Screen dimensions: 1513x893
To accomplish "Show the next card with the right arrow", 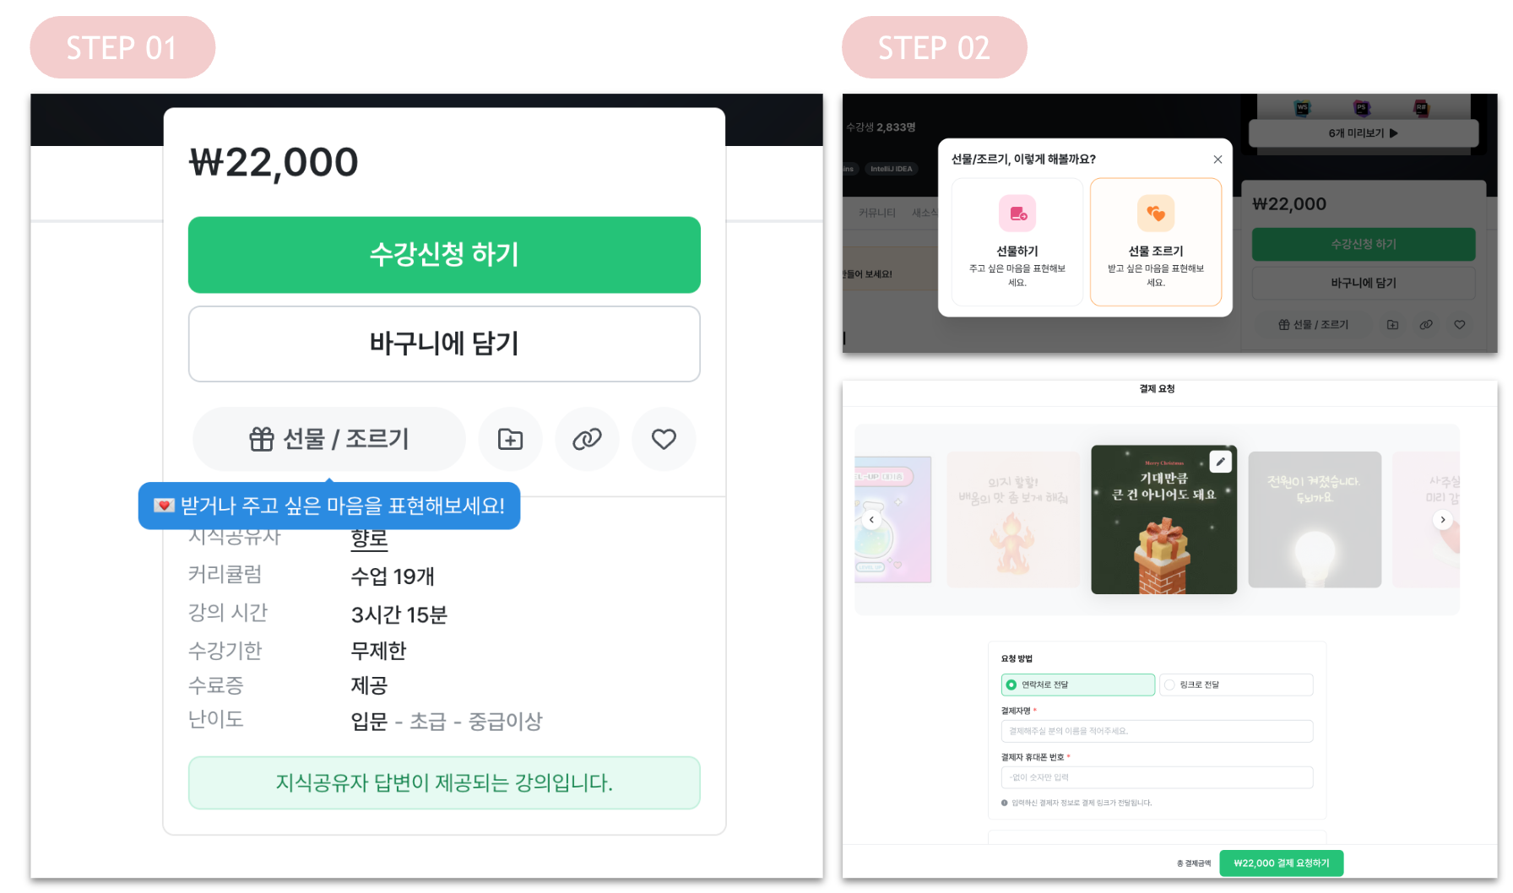I will tap(1443, 520).
